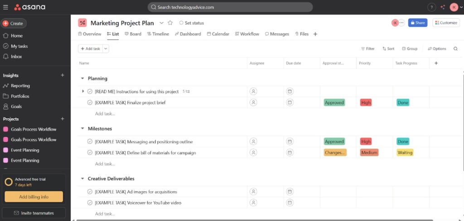Click the Add task button
This screenshot has height=221, width=464.
(91, 49)
